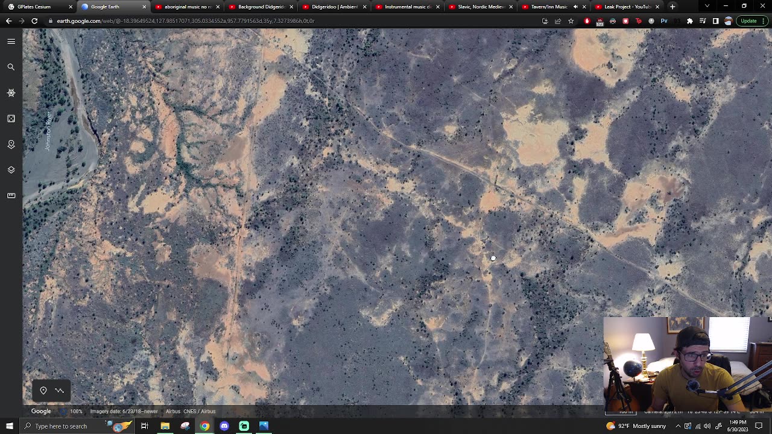
Task: Open Google Earth search
Action: [11, 67]
